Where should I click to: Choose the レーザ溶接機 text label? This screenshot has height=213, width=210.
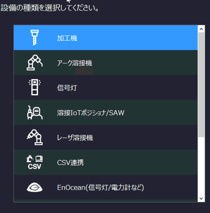click(x=75, y=138)
